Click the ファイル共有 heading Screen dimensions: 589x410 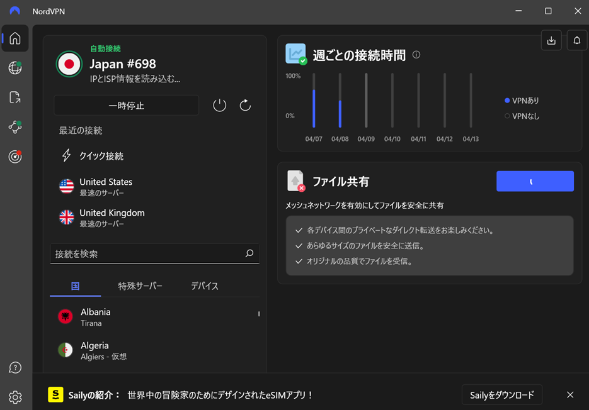(x=341, y=182)
